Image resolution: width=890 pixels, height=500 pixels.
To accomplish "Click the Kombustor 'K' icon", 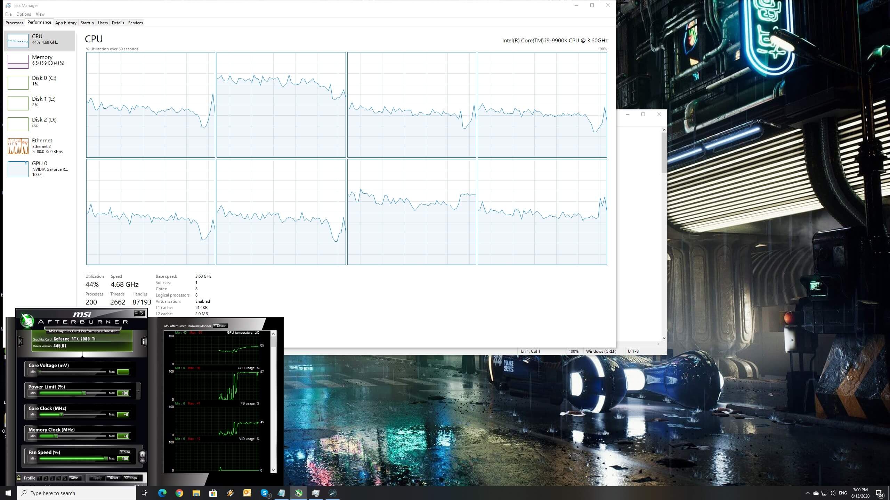I will tap(21, 342).
